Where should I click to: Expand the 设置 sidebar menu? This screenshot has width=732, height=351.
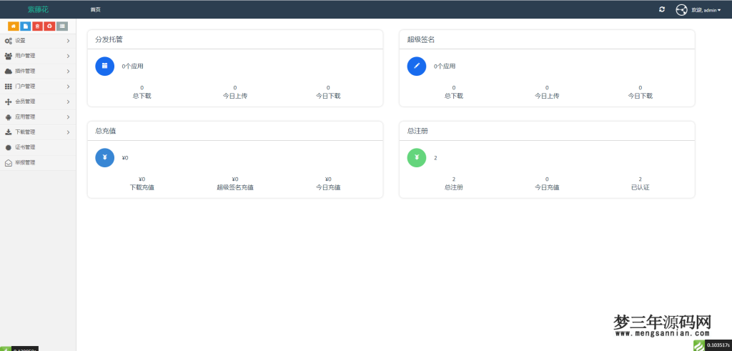click(x=37, y=41)
